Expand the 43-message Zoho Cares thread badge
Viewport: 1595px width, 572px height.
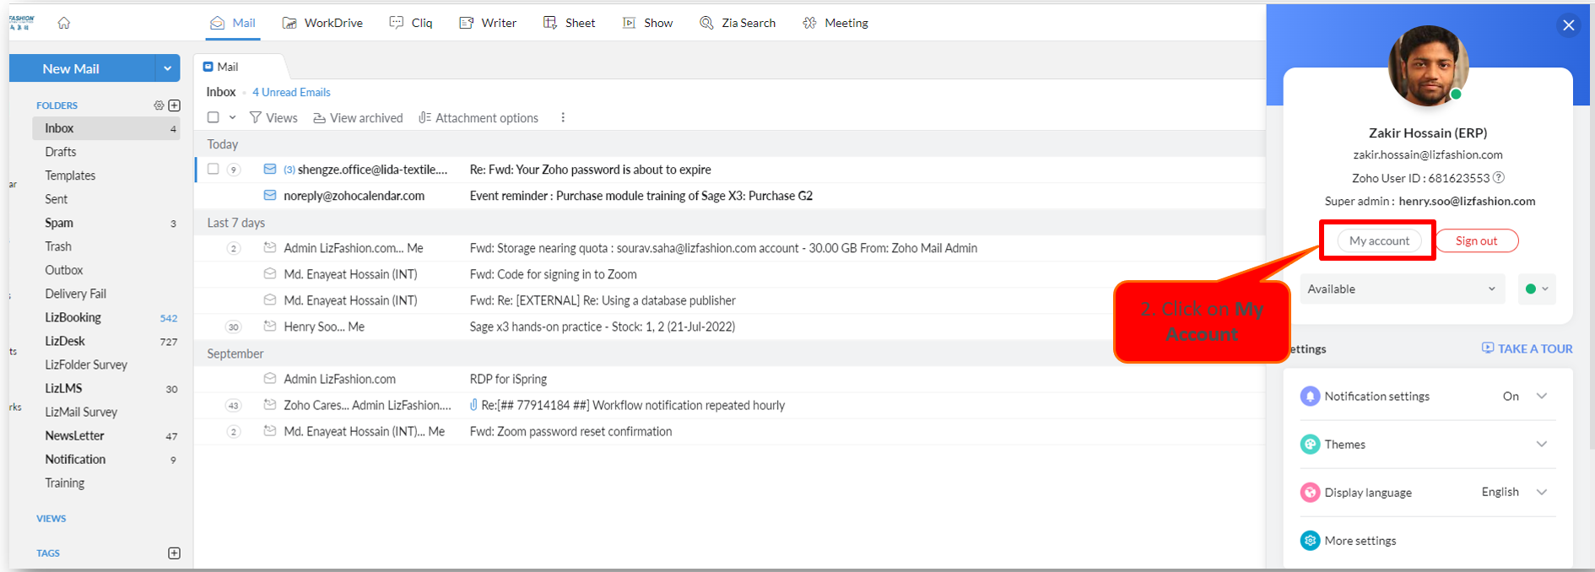coord(234,406)
